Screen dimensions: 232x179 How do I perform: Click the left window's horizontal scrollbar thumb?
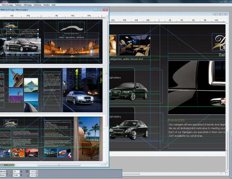(59, 165)
